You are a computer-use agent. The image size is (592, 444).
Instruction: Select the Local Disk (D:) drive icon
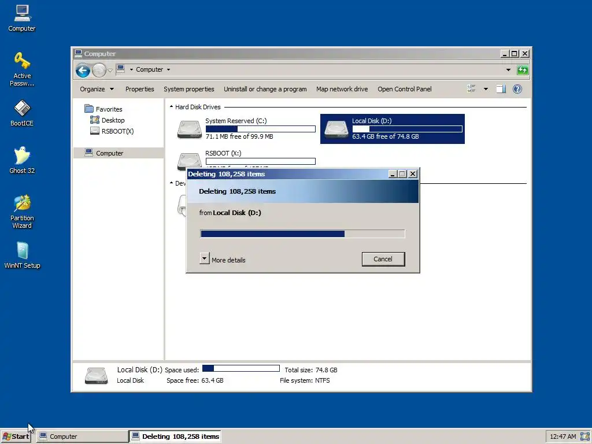click(336, 129)
